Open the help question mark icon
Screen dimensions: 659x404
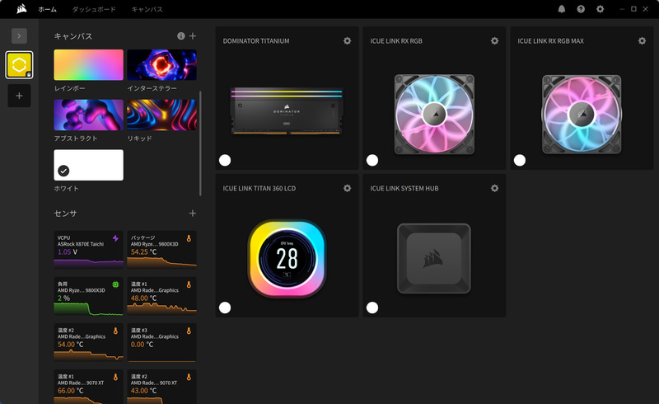pyautogui.click(x=581, y=9)
